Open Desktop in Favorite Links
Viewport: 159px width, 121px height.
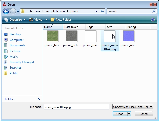[15, 34]
